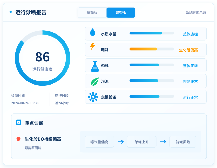Click the 排泥正常 status link
Screen dimensions: 217x168
click(x=190, y=82)
